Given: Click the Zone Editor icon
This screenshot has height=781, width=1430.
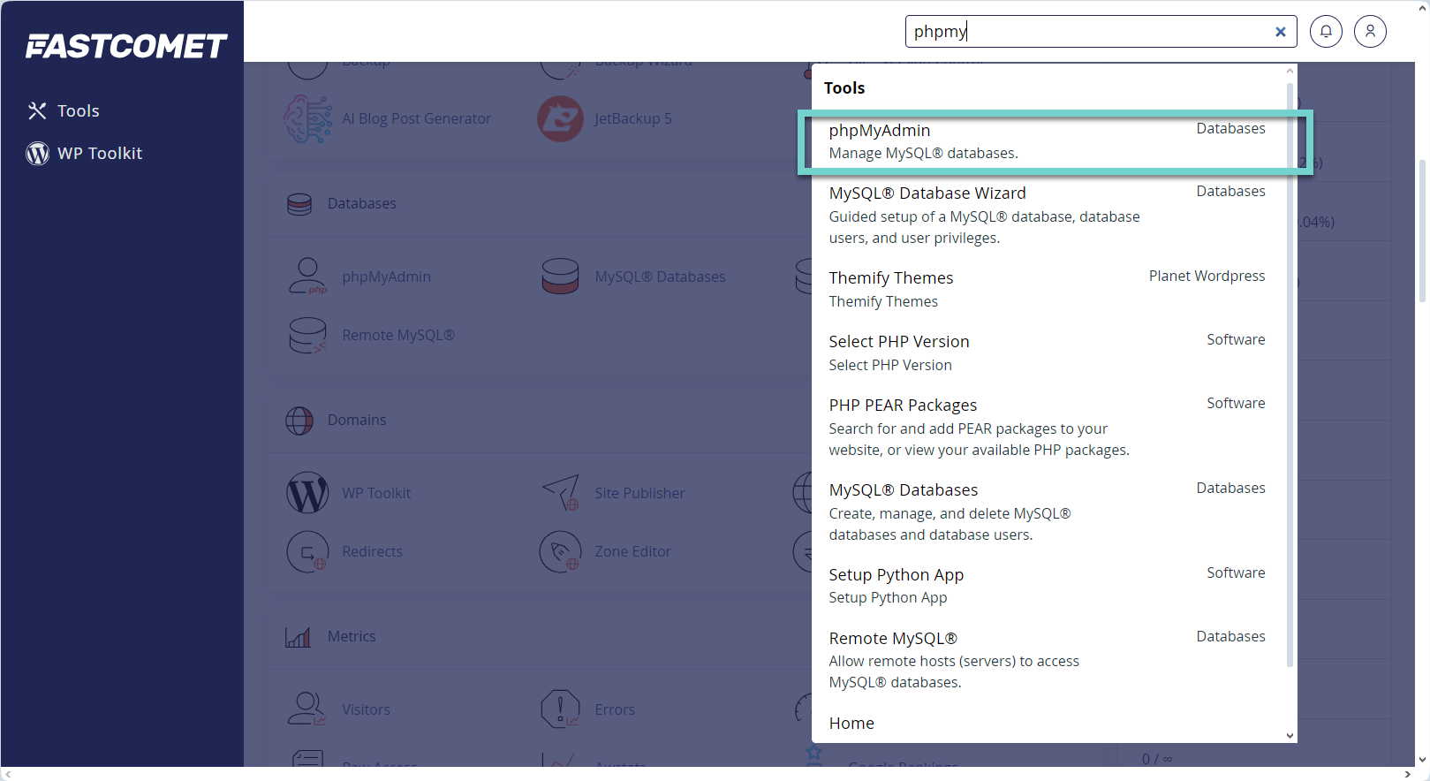Looking at the screenshot, I should click(x=560, y=551).
